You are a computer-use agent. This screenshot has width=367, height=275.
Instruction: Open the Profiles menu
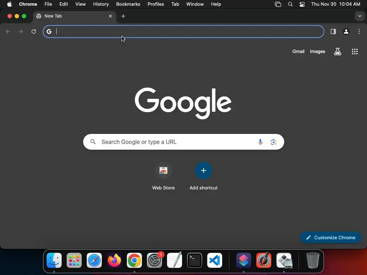[x=156, y=4]
